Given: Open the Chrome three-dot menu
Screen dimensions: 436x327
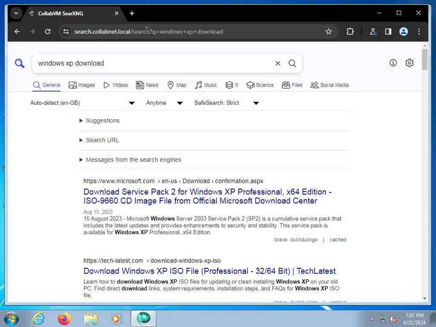Looking at the screenshot, I should point(419,32).
